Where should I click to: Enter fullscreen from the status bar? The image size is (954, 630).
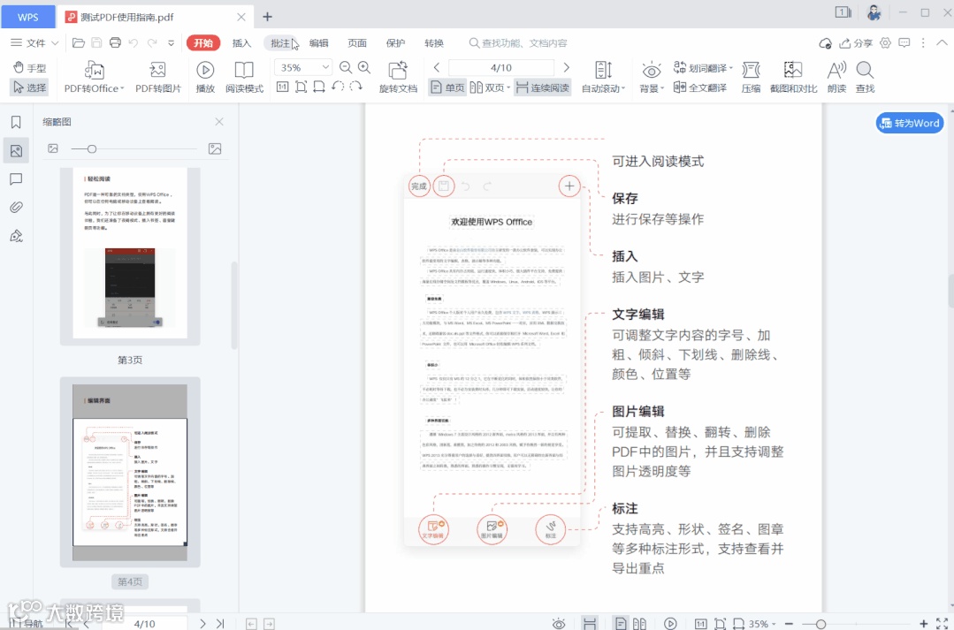(x=942, y=623)
